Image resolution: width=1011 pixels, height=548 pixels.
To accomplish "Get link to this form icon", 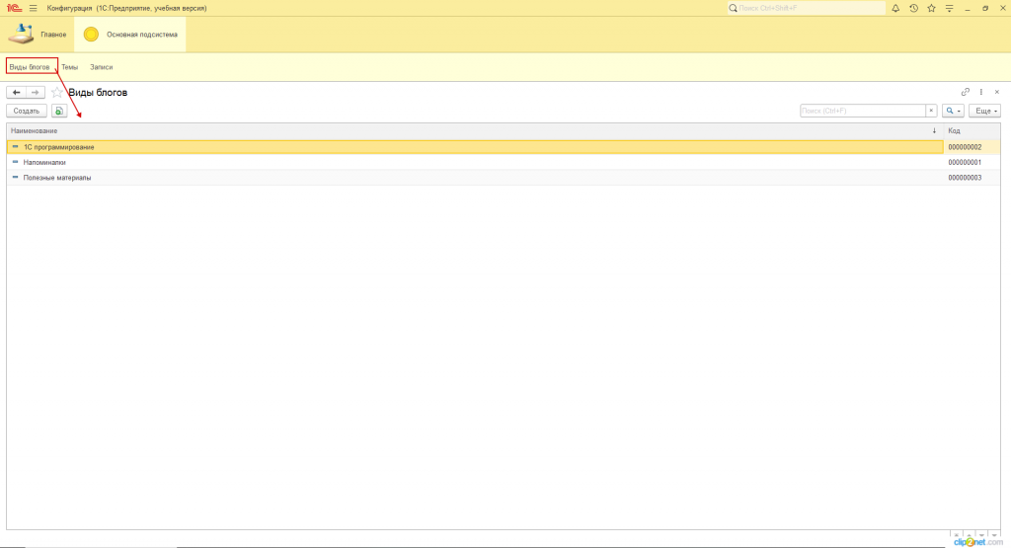I will (966, 92).
